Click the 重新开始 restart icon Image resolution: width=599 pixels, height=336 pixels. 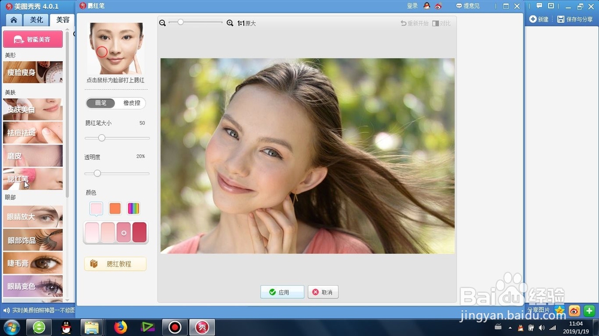click(403, 23)
